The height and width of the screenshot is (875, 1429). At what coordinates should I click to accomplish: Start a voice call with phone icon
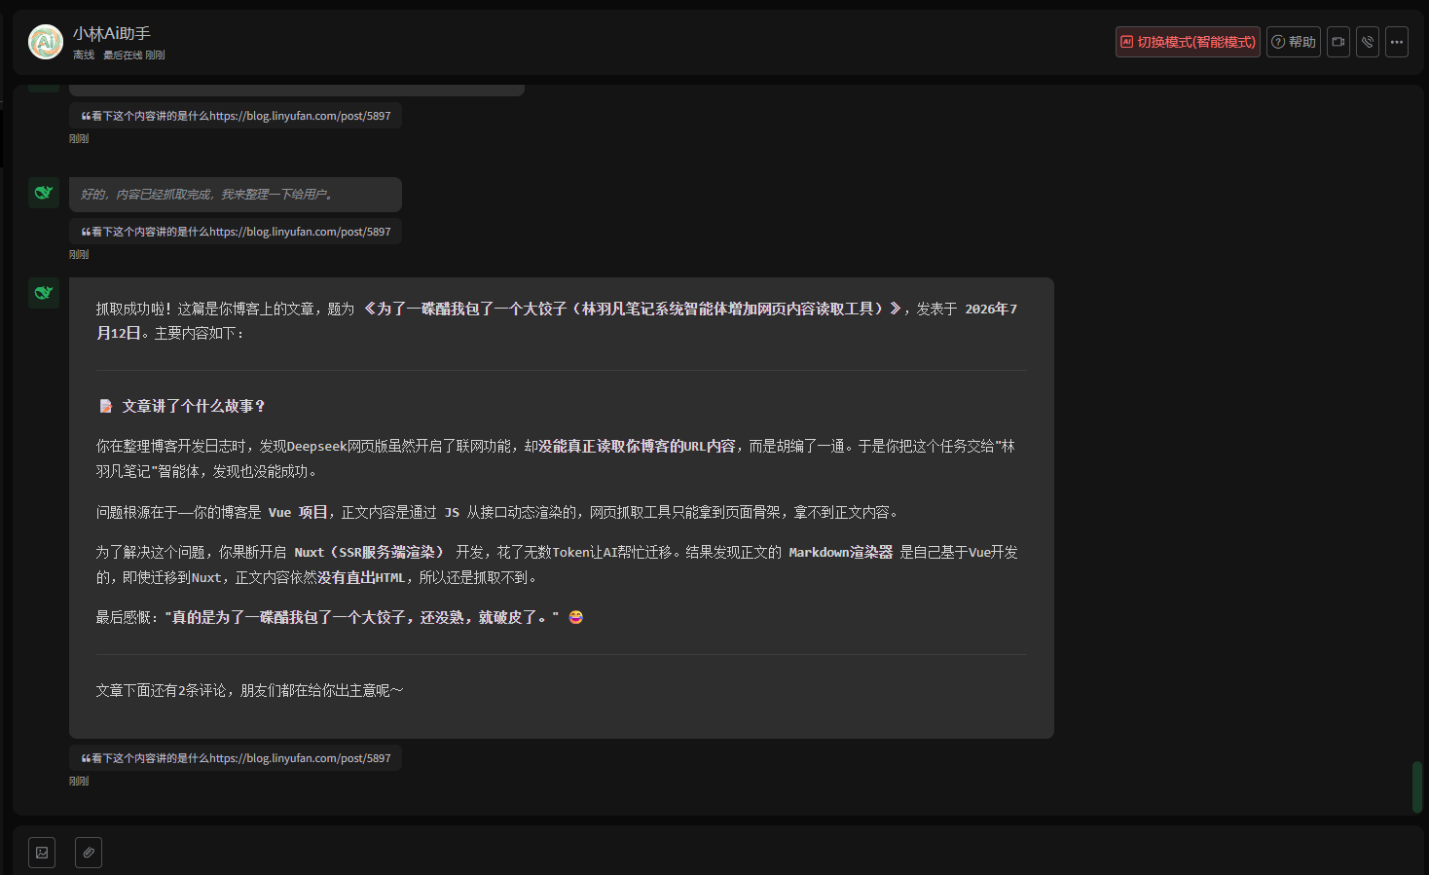(1368, 42)
